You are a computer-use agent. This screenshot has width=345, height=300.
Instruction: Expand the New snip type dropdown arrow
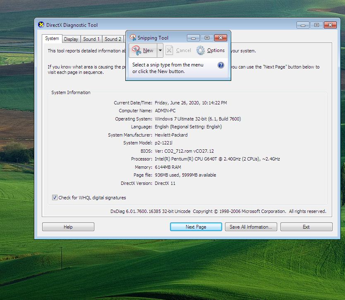[x=160, y=50]
